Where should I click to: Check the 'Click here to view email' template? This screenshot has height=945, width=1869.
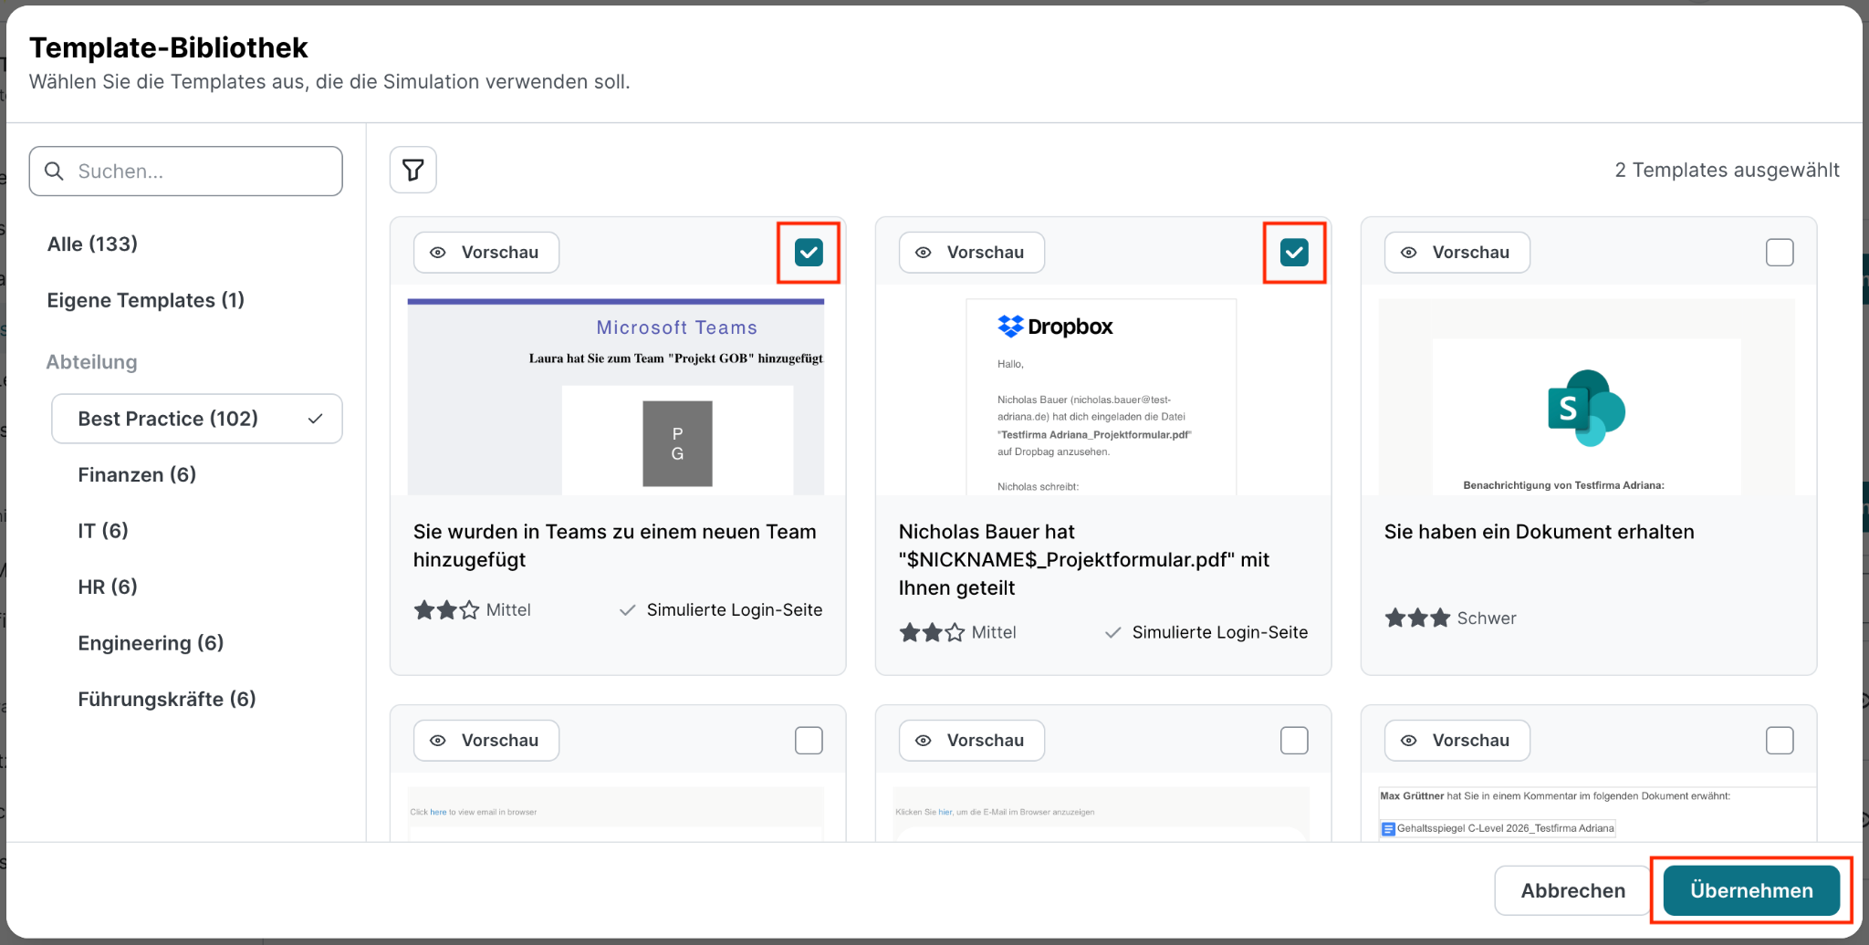[809, 741]
